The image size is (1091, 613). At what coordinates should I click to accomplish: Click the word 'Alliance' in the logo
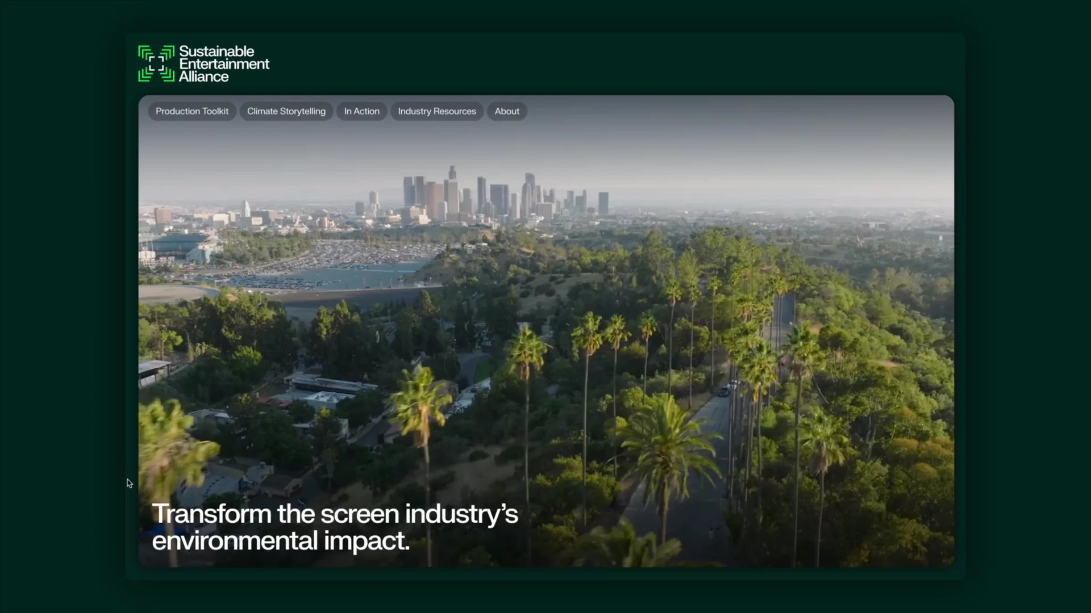203,77
